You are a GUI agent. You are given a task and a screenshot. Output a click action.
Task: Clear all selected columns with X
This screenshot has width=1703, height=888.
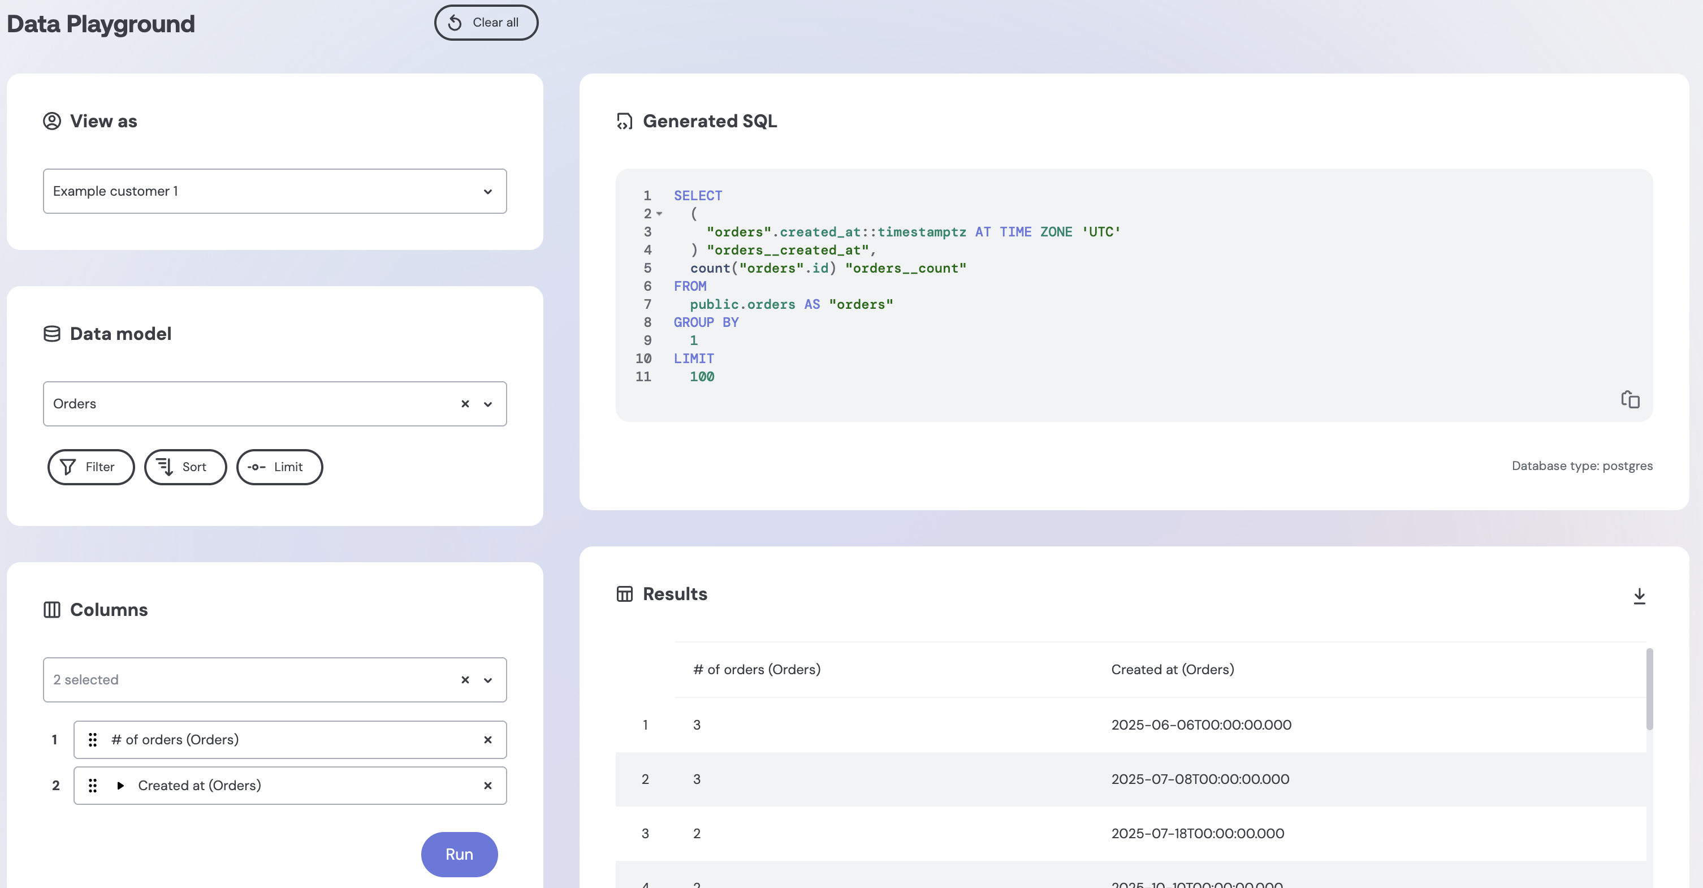coord(465,680)
